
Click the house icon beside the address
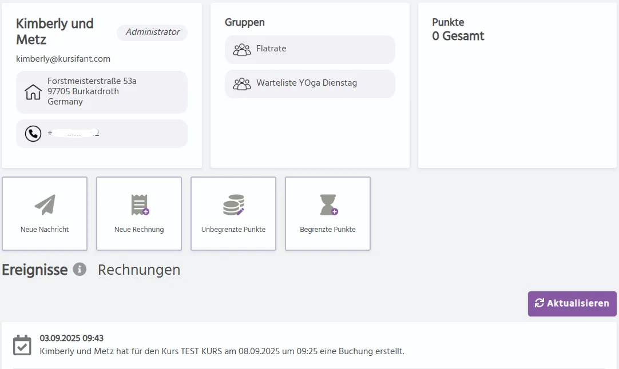click(33, 92)
